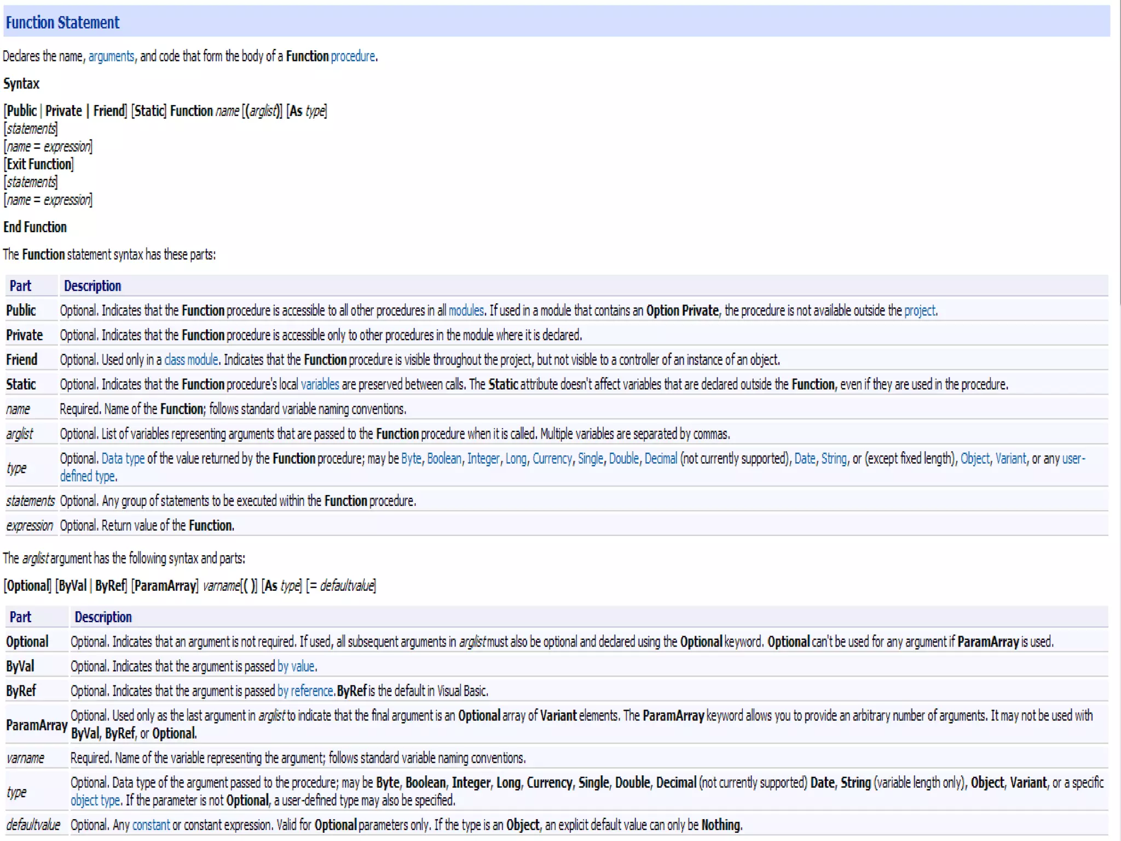Click the 'modules' link in Public row
The width and height of the screenshot is (1121, 841).
pos(466,310)
